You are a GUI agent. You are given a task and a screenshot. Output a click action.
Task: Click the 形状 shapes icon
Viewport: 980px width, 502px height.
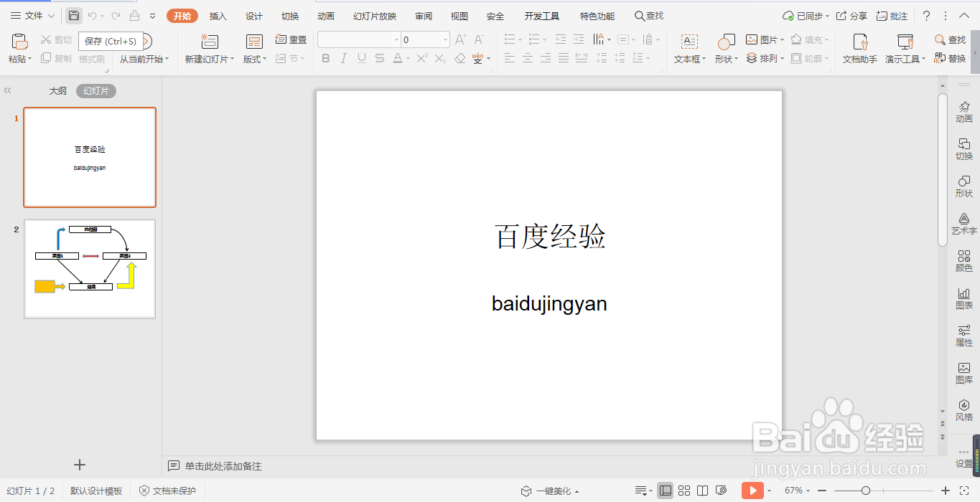(x=726, y=42)
